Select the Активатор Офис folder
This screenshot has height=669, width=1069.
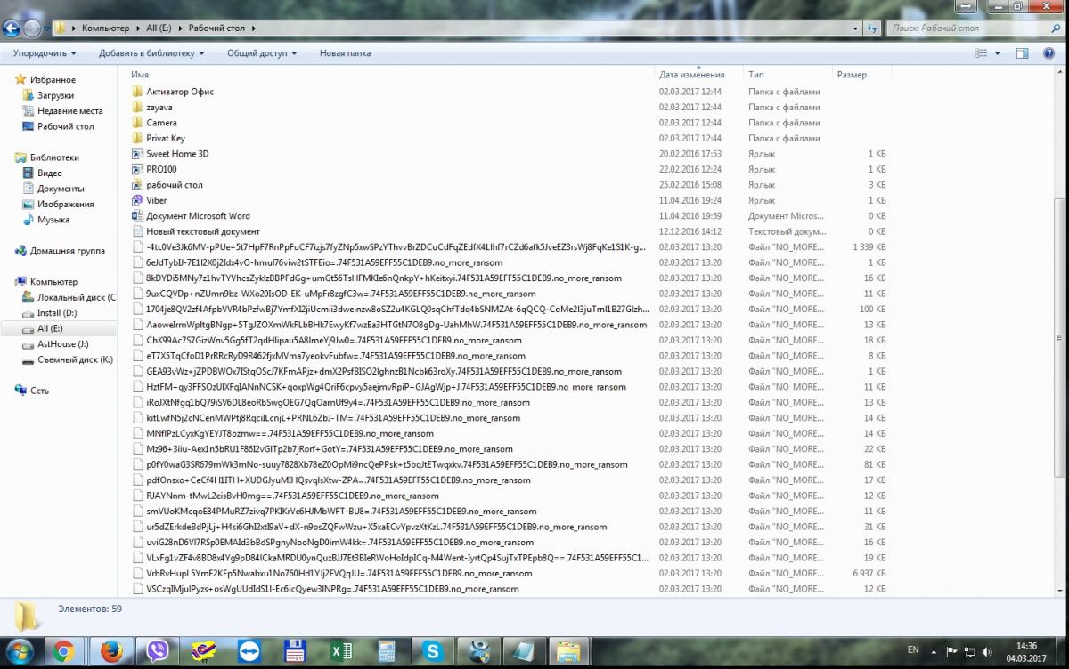click(x=180, y=92)
